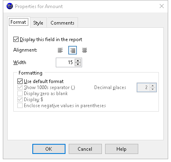Decrease Decimal places with down arrow
This screenshot has height=162, width=171.
(x=152, y=89)
